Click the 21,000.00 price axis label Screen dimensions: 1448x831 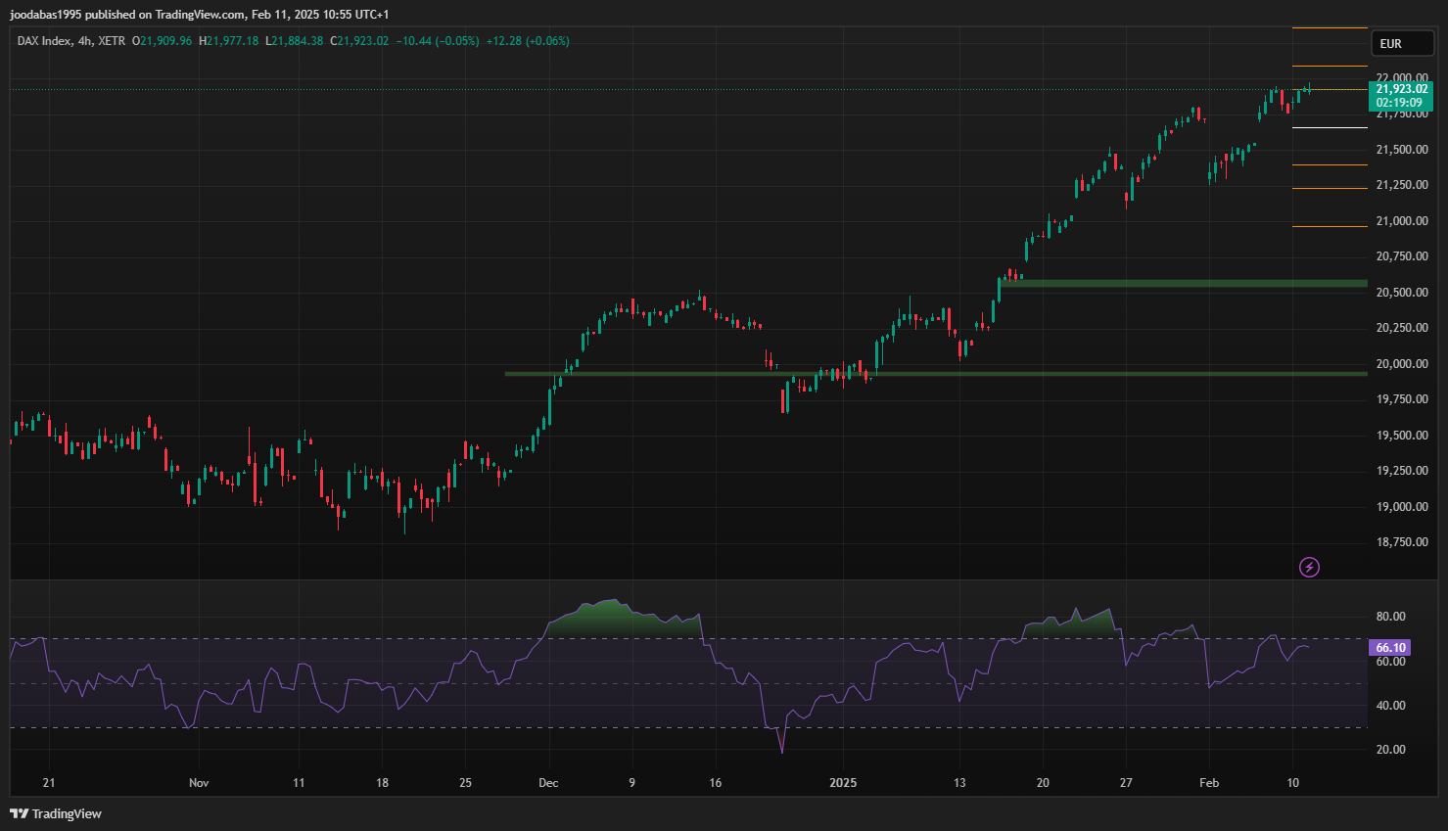tap(1402, 221)
